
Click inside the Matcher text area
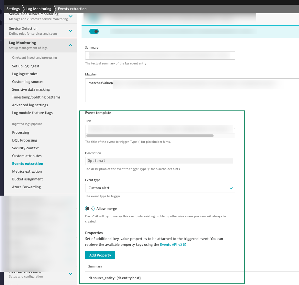[x=191, y=94]
